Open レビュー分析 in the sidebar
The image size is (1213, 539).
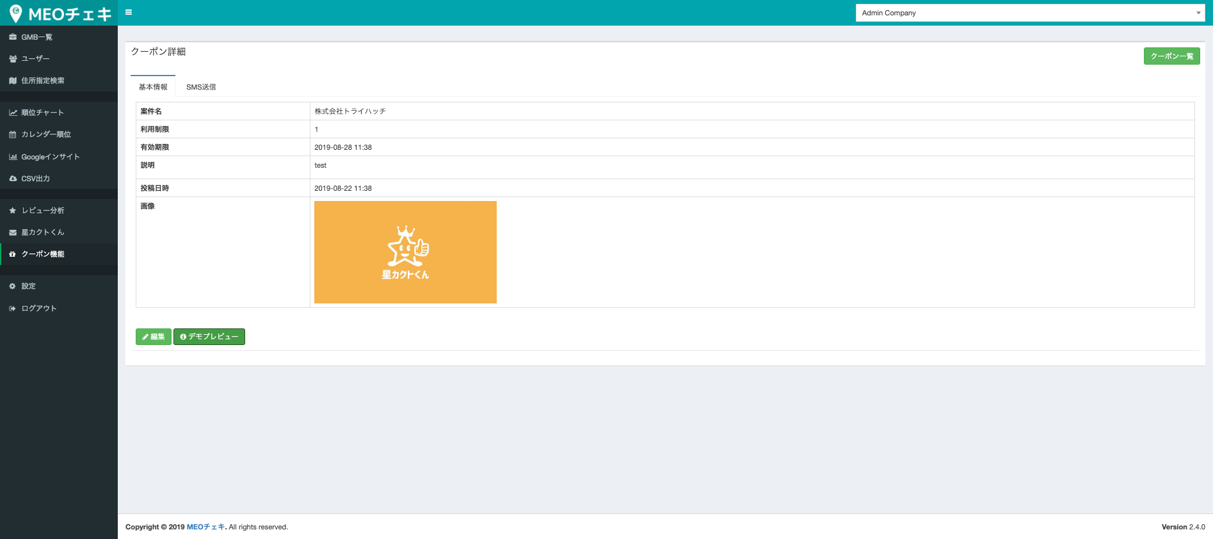pos(59,211)
